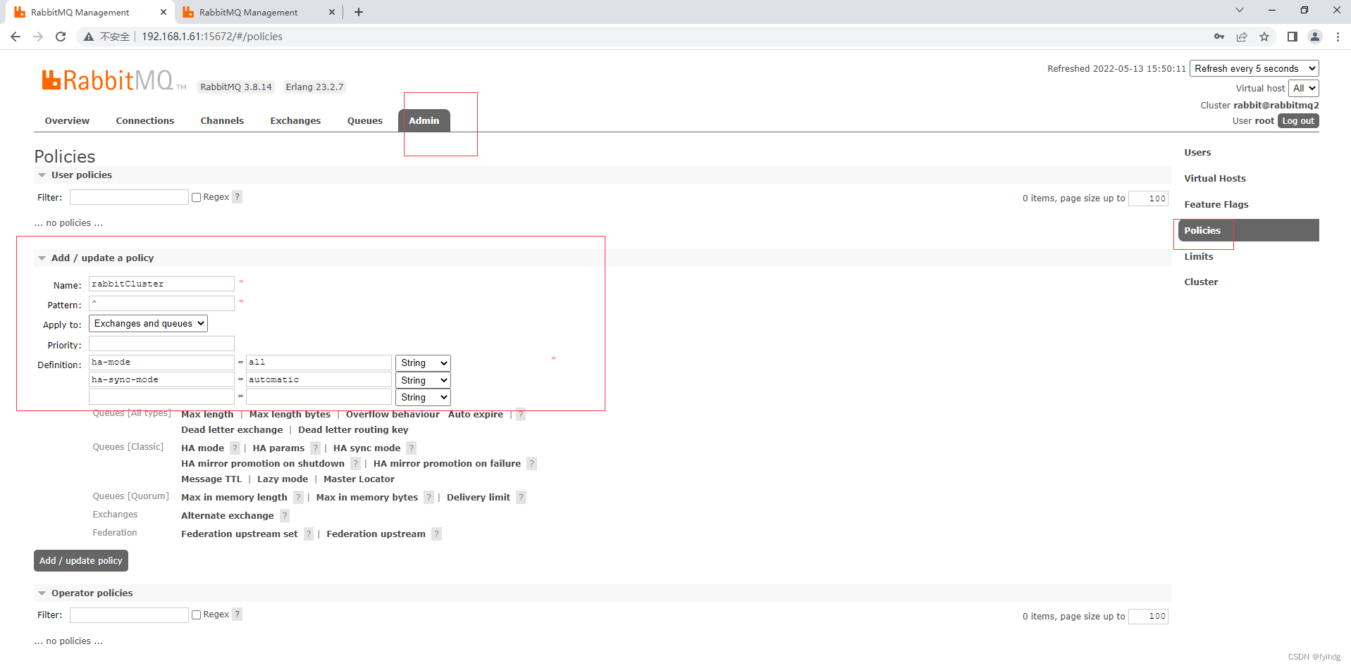This screenshot has width=1351, height=668.
Task: Switch to the Exchanges tab
Action: (x=295, y=121)
